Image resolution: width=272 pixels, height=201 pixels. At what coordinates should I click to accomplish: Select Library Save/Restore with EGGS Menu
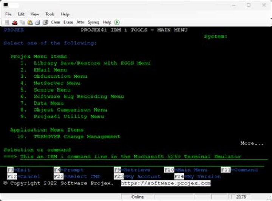[92, 63]
